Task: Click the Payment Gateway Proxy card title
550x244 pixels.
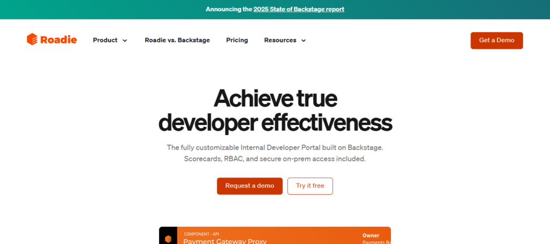Action: (225, 241)
